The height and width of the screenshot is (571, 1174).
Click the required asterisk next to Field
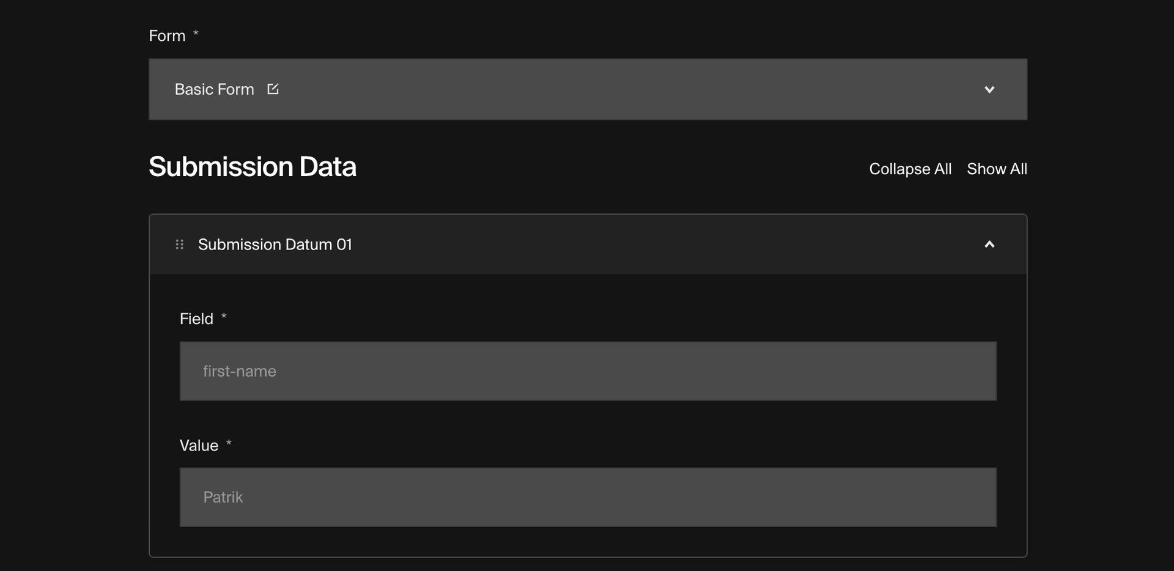[x=224, y=317]
